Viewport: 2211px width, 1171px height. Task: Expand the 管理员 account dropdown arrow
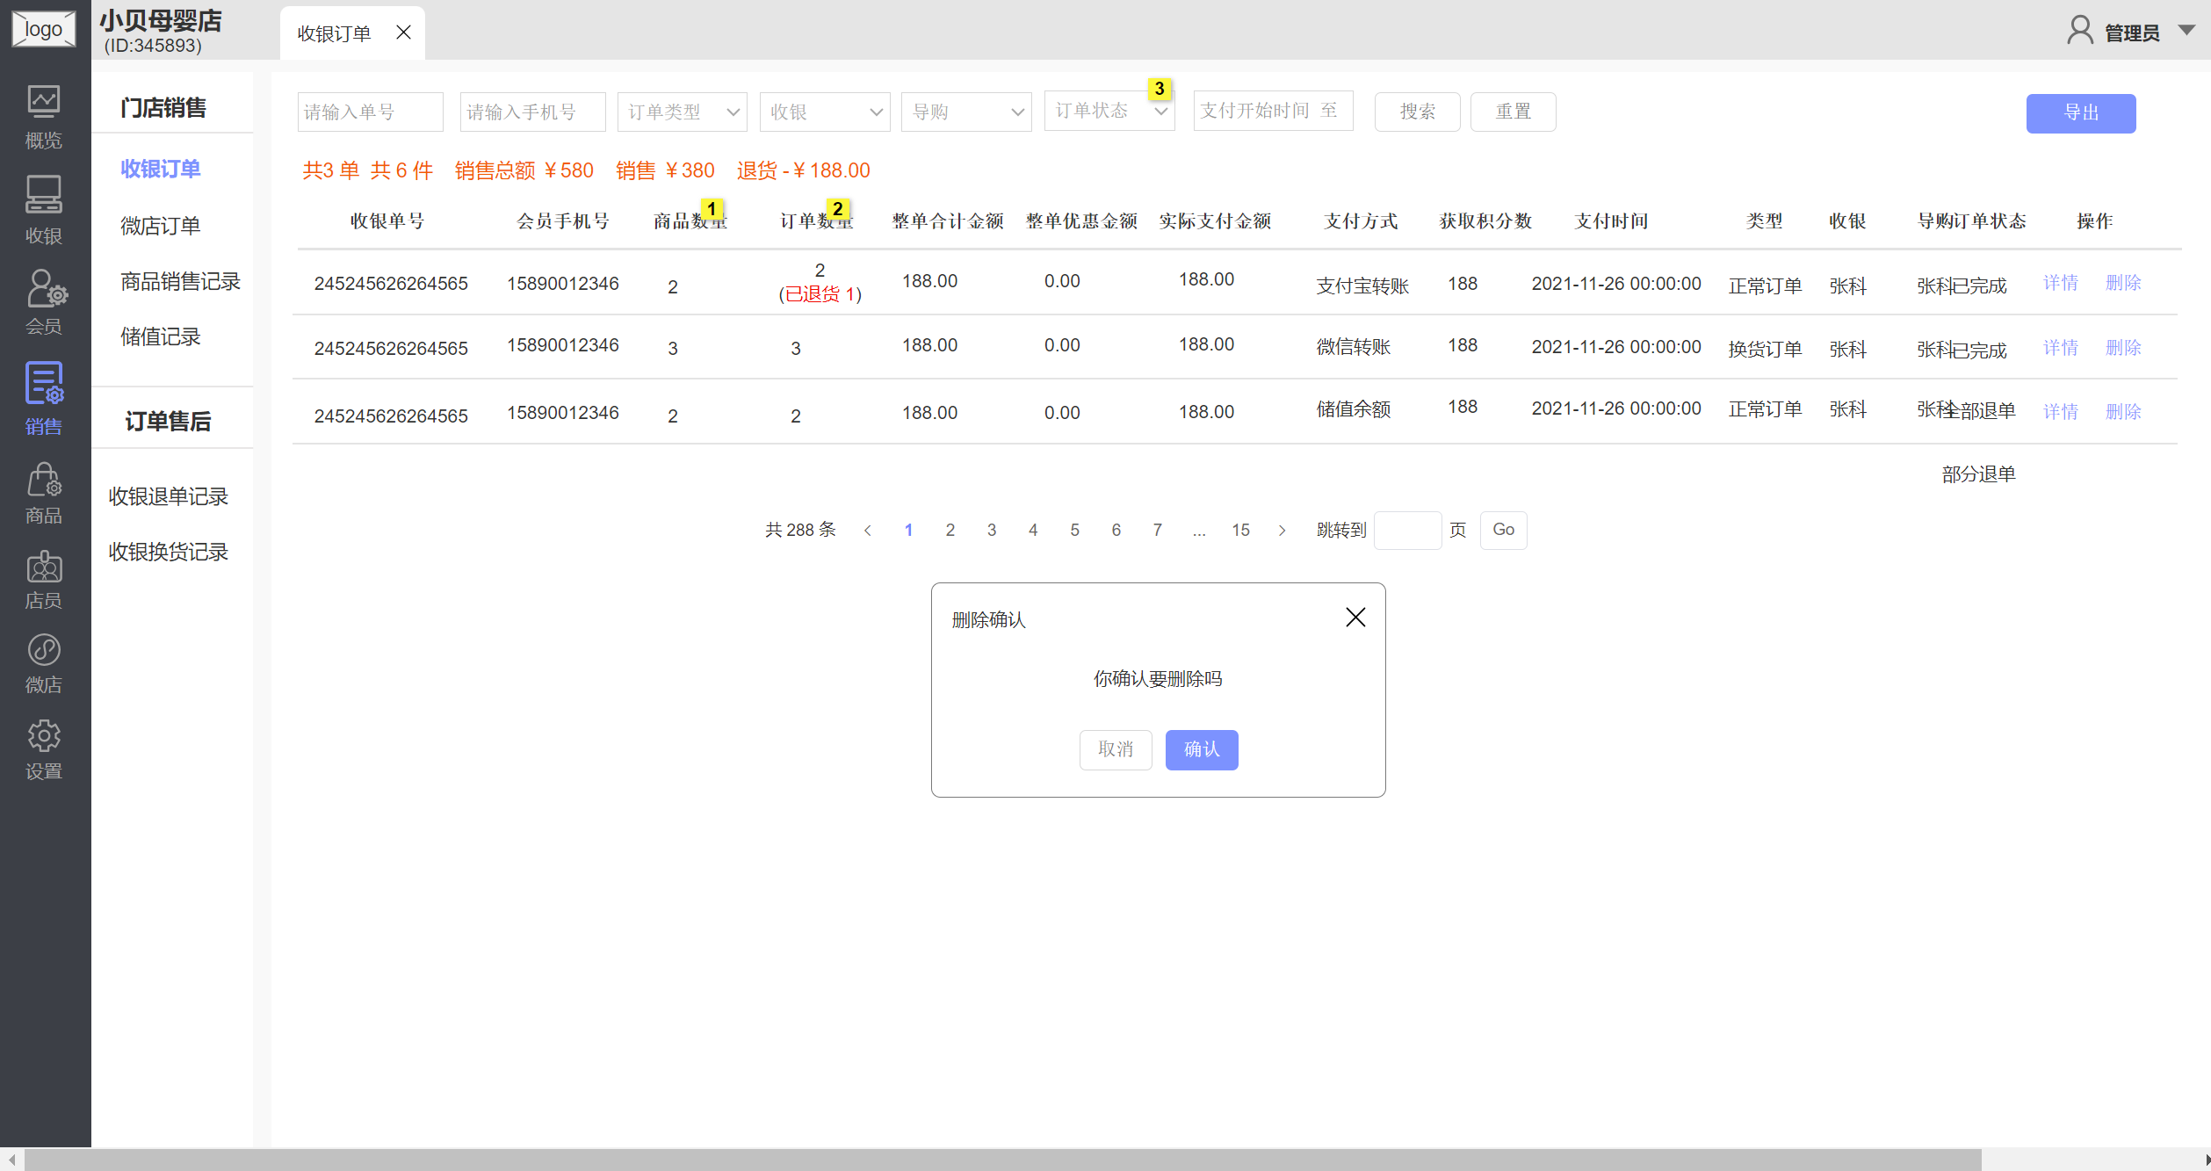pyautogui.click(x=2186, y=31)
